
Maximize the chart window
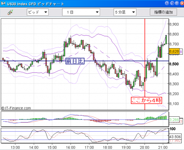(177, 3)
